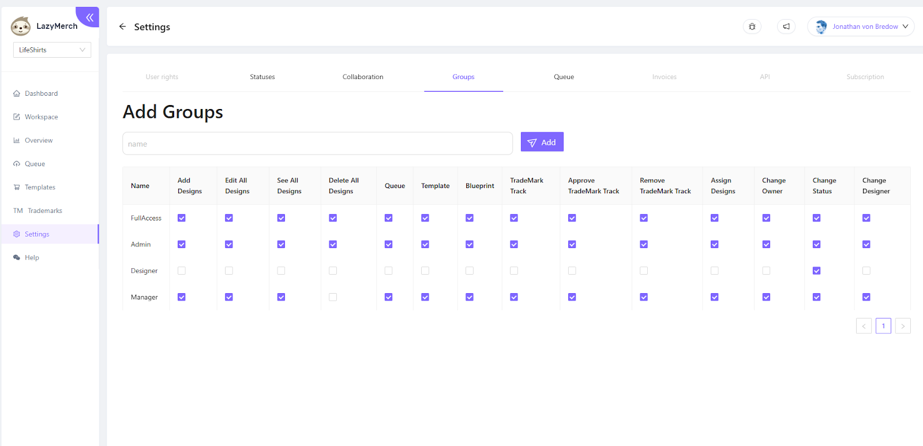
Task: Click the FullAccess group name
Action: [146, 218]
